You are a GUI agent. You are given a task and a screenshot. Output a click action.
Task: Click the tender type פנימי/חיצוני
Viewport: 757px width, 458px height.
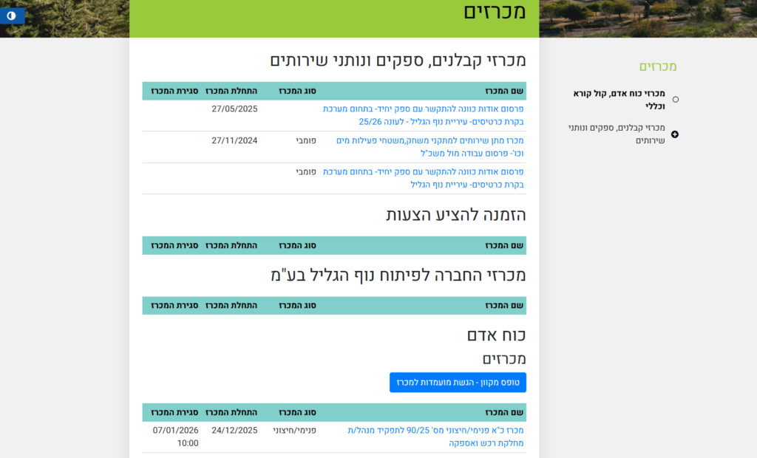[x=294, y=430]
